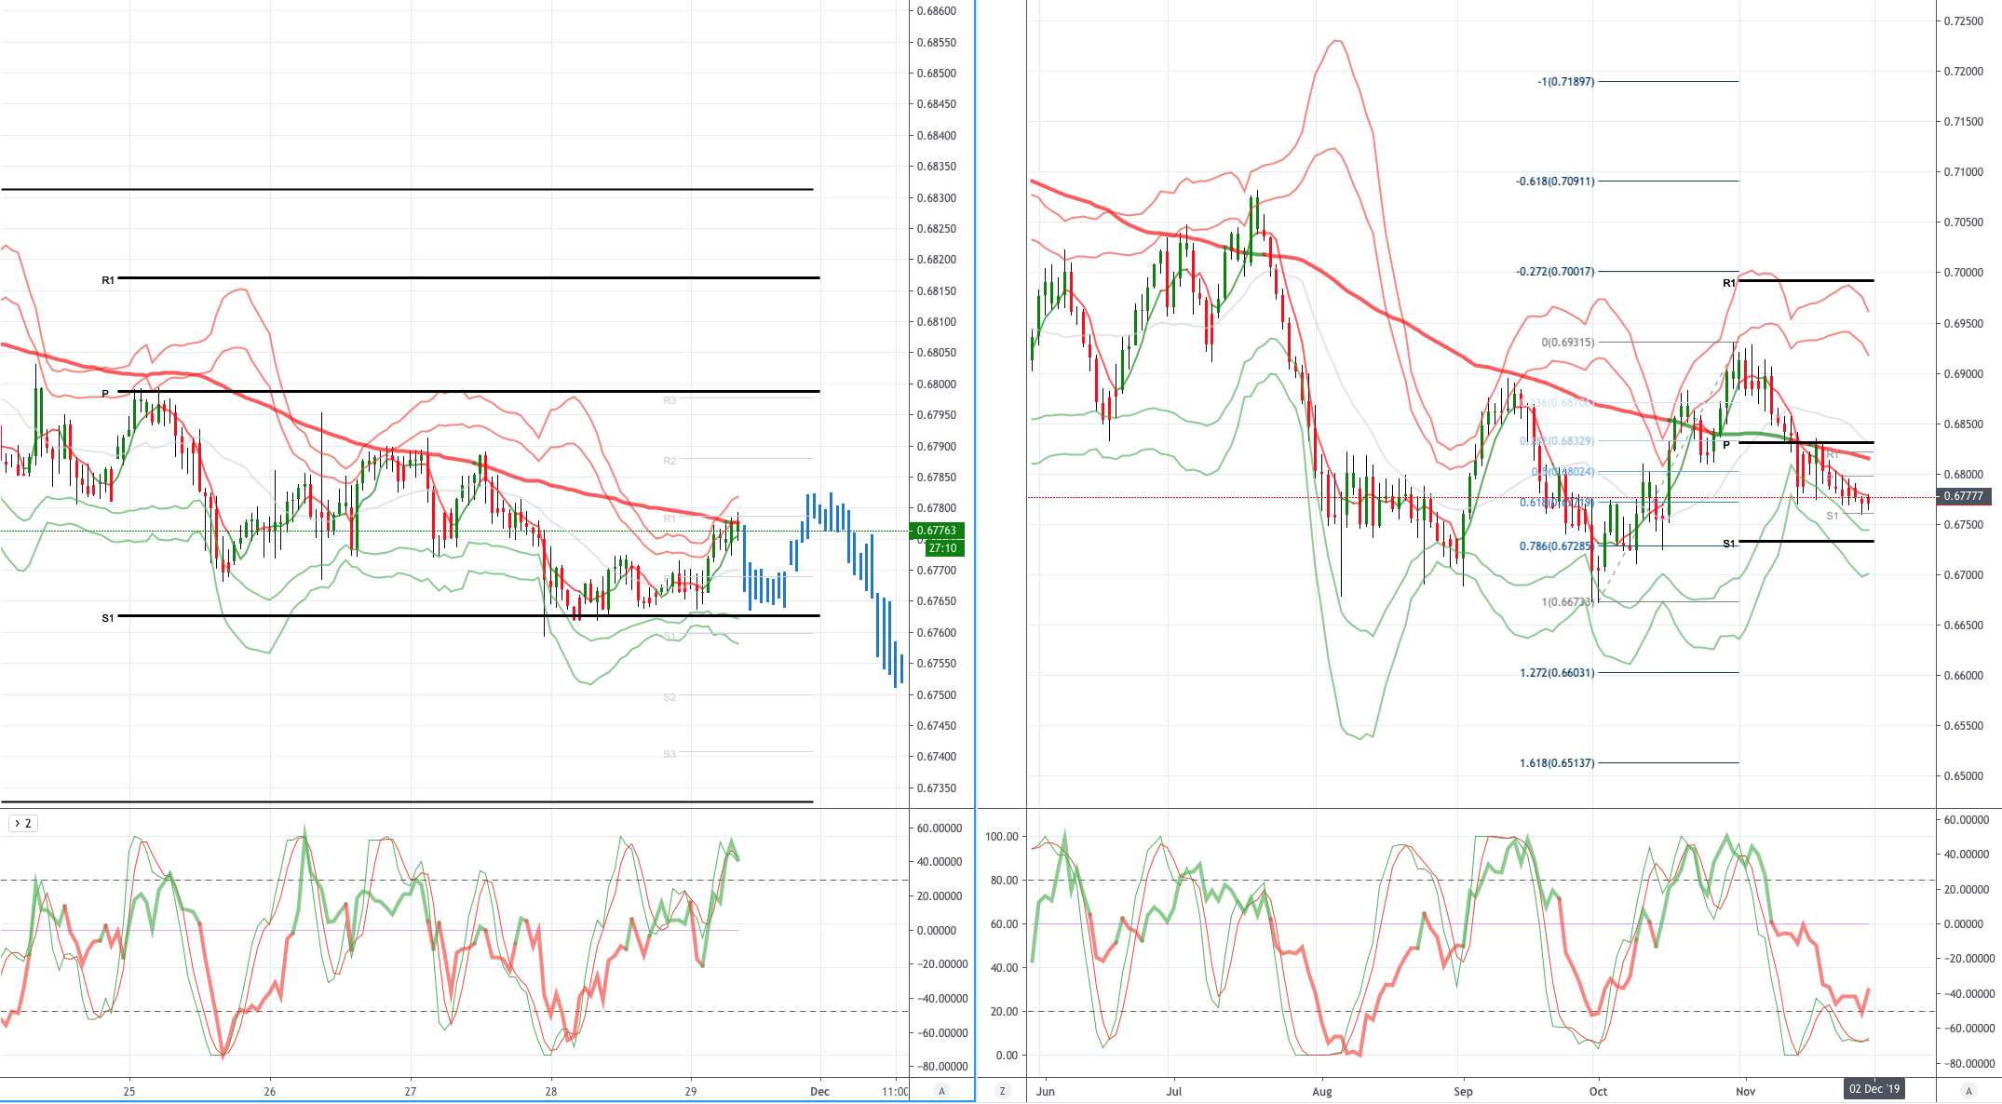Select the Dec label on left time axis
The width and height of the screenshot is (2002, 1104).
coord(819,1091)
